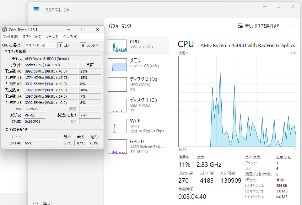Open the Wi-Fi performance graph
The height and width of the screenshot is (205, 302).
coord(117,126)
